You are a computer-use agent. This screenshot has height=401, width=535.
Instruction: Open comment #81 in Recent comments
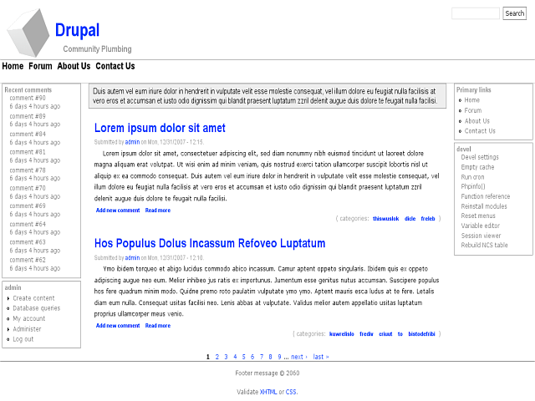point(28,152)
